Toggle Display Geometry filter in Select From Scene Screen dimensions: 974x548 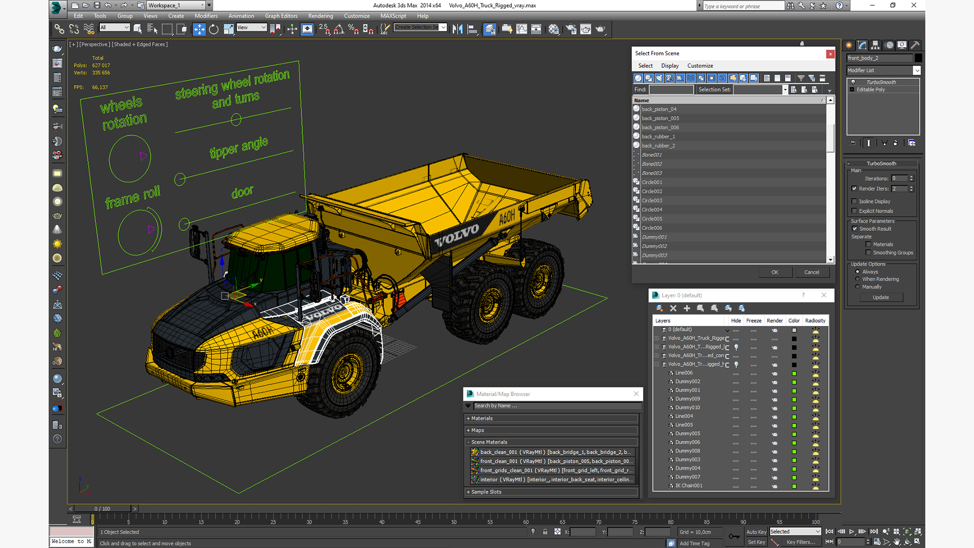click(x=638, y=78)
